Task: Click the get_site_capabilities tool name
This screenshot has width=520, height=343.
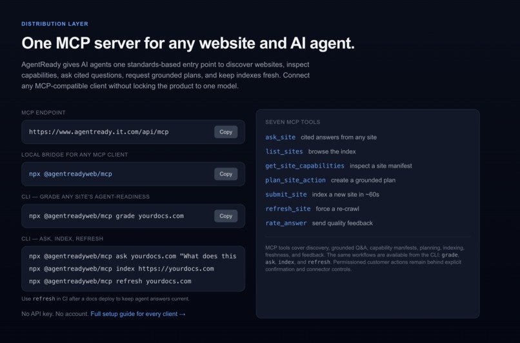Action: [305, 166]
